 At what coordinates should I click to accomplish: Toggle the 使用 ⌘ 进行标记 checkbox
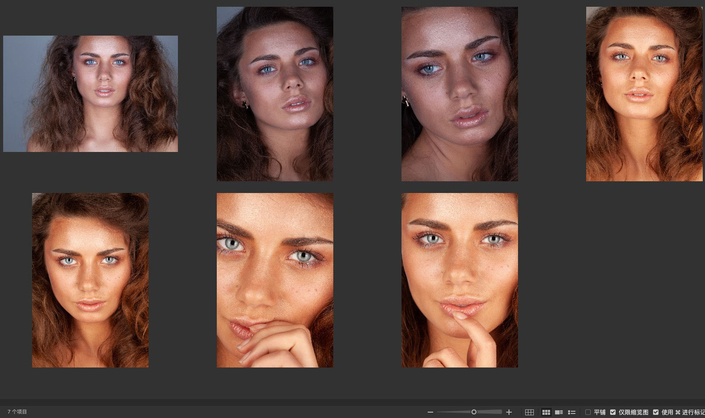click(x=656, y=412)
